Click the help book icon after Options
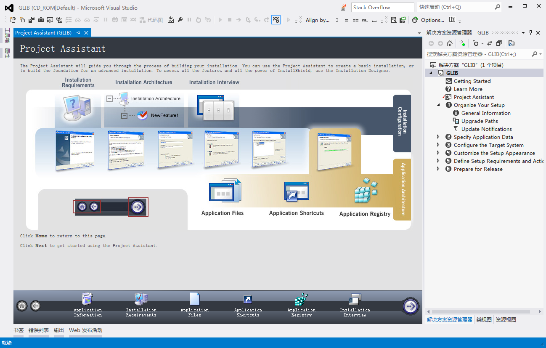Viewport: 546px width, 348px height. coord(452,20)
